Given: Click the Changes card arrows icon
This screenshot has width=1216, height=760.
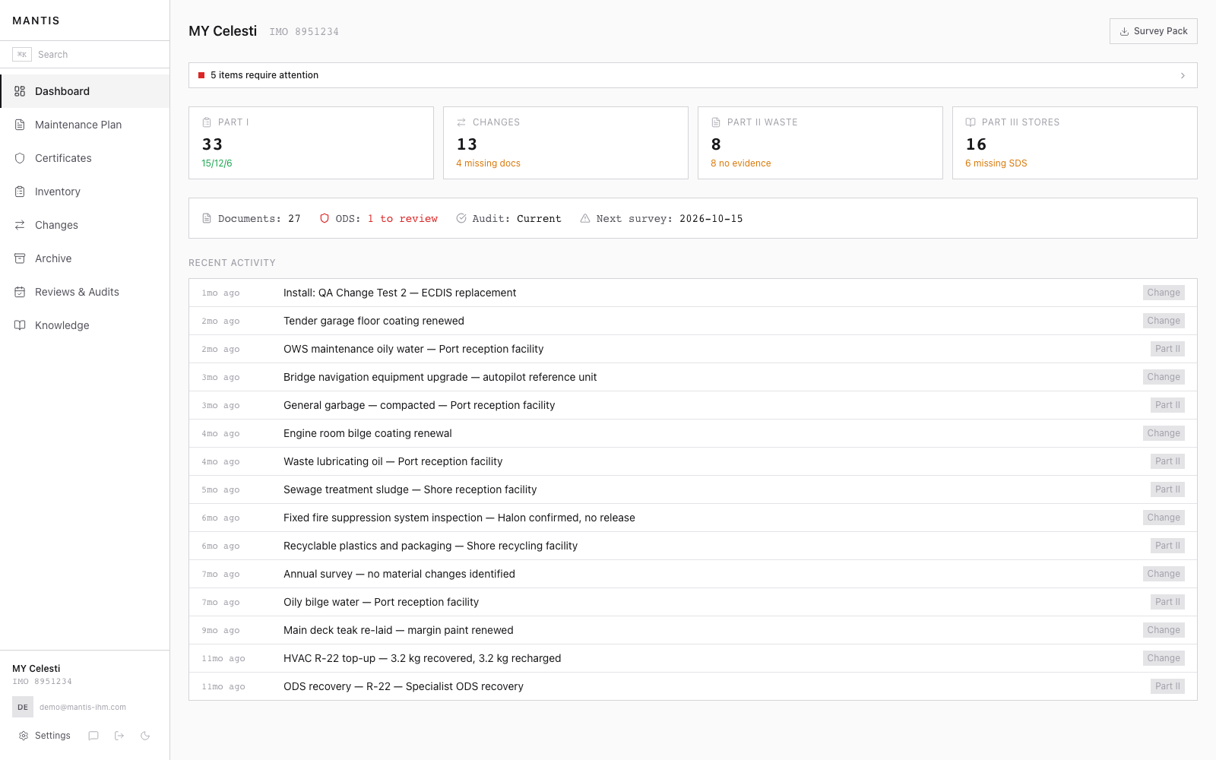Looking at the screenshot, I should point(461,122).
